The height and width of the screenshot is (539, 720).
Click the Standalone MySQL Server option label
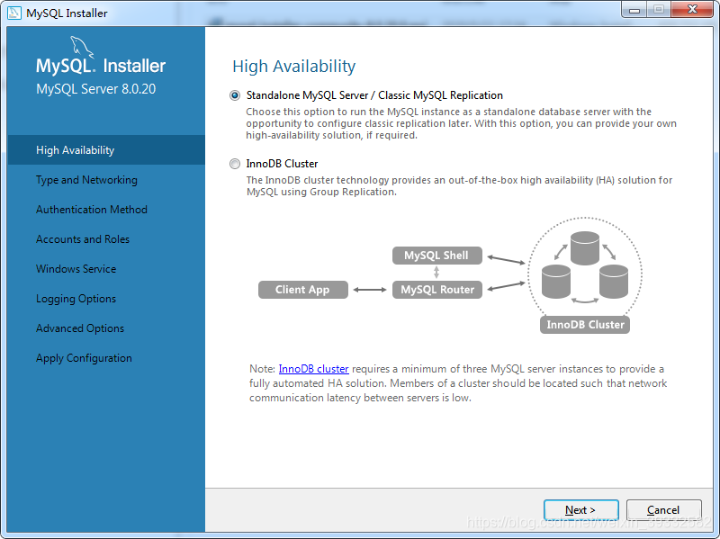[374, 95]
